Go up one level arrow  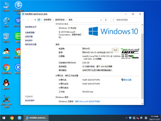35,20
